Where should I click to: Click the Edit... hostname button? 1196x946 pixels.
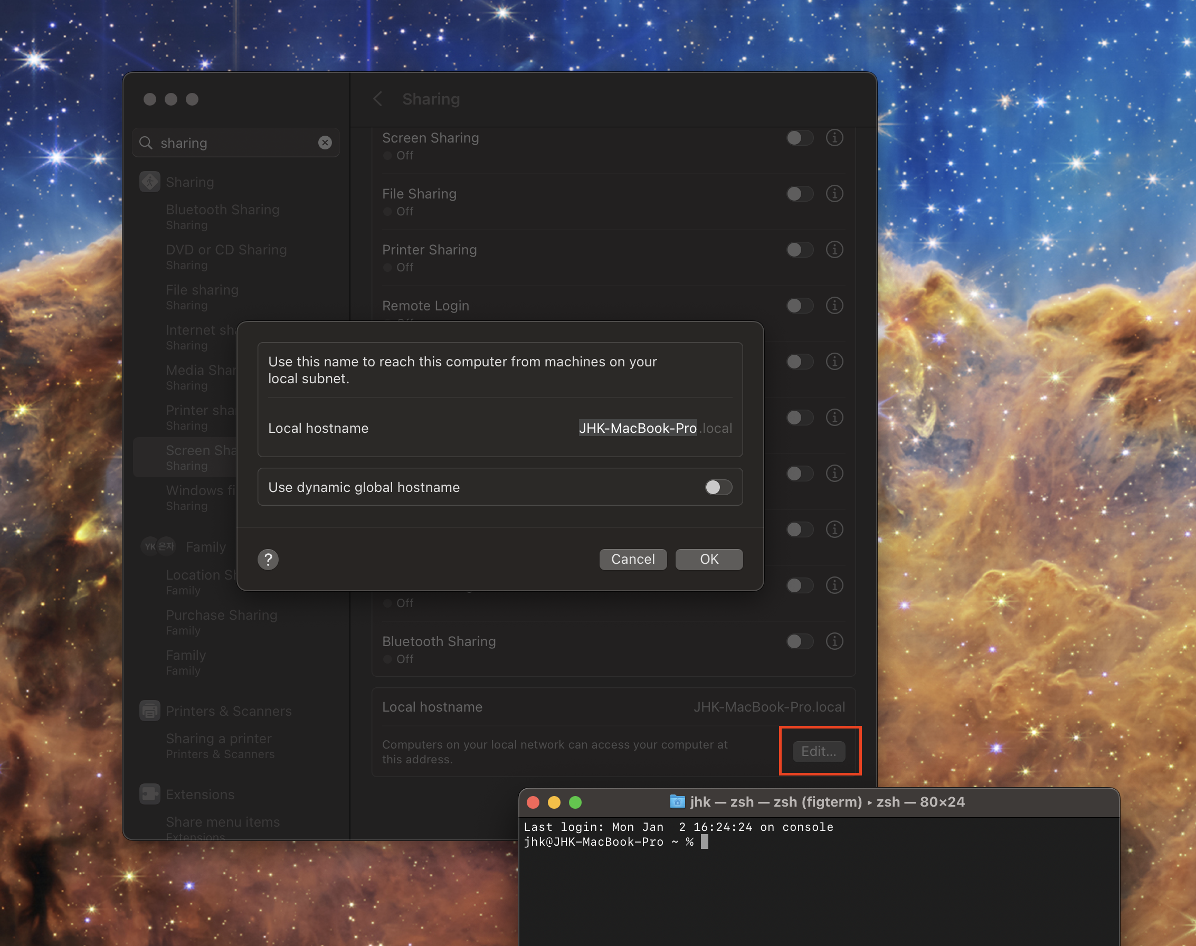point(819,751)
